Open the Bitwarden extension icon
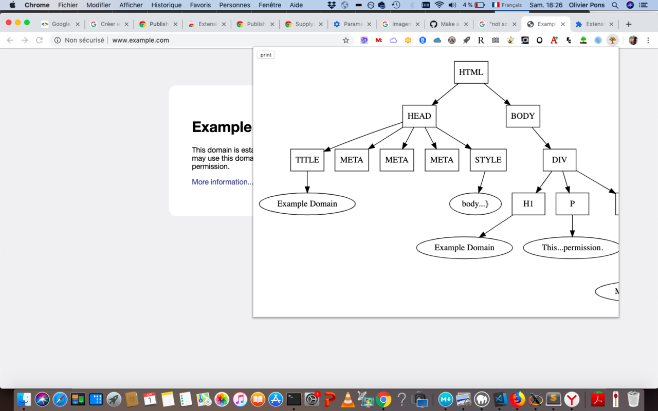 pyautogui.click(x=423, y=40)
